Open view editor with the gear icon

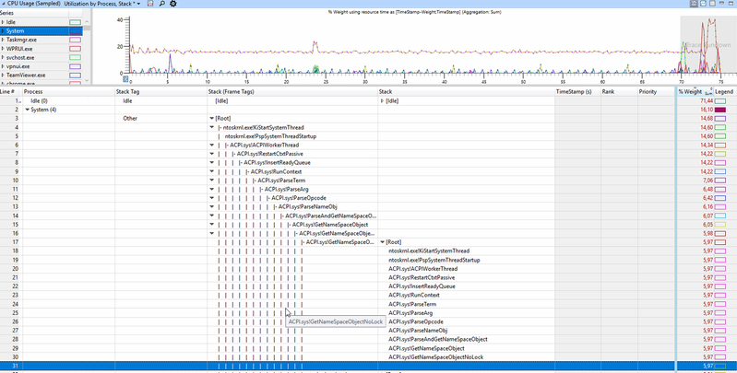(172, 5)
